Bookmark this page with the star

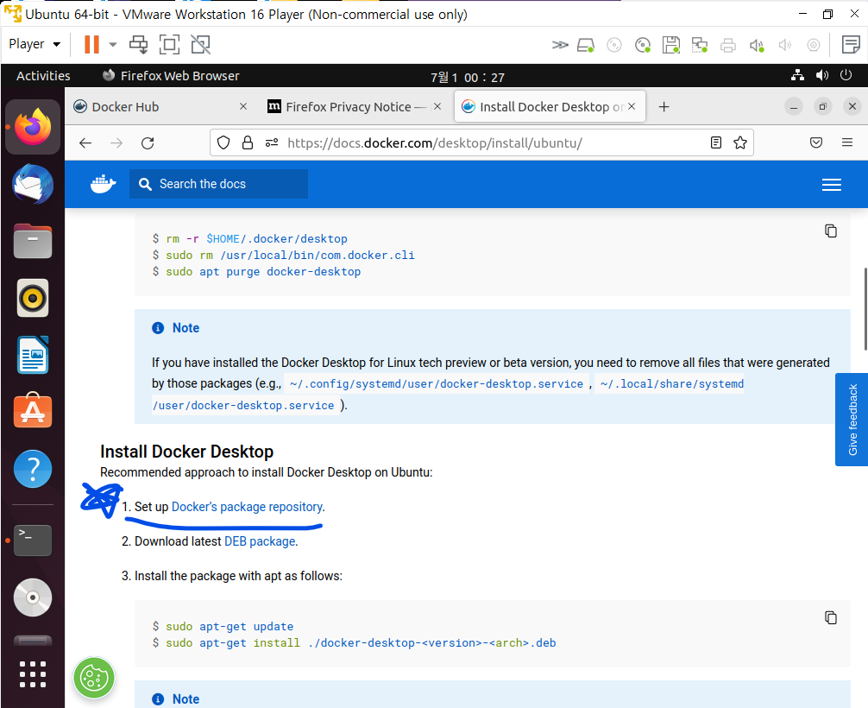pos(740,143)
